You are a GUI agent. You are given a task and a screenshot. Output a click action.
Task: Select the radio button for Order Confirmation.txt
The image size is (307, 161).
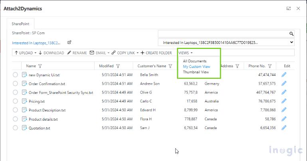tap(16, 84)
